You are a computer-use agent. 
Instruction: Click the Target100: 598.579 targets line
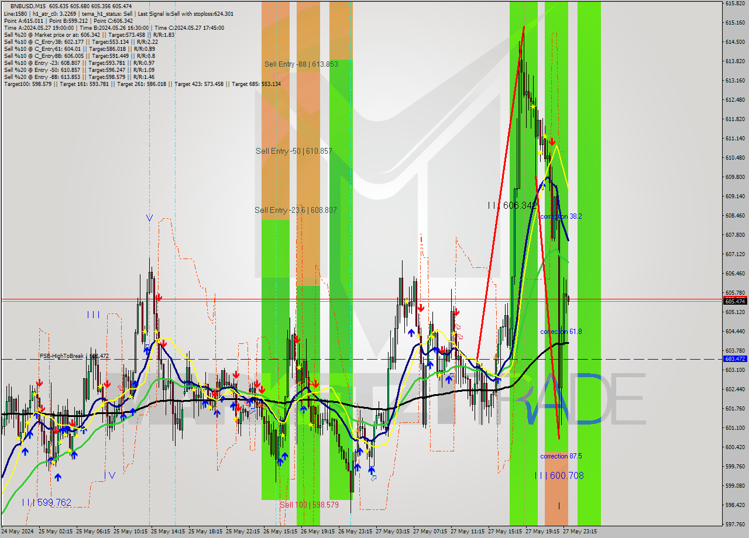142,84
